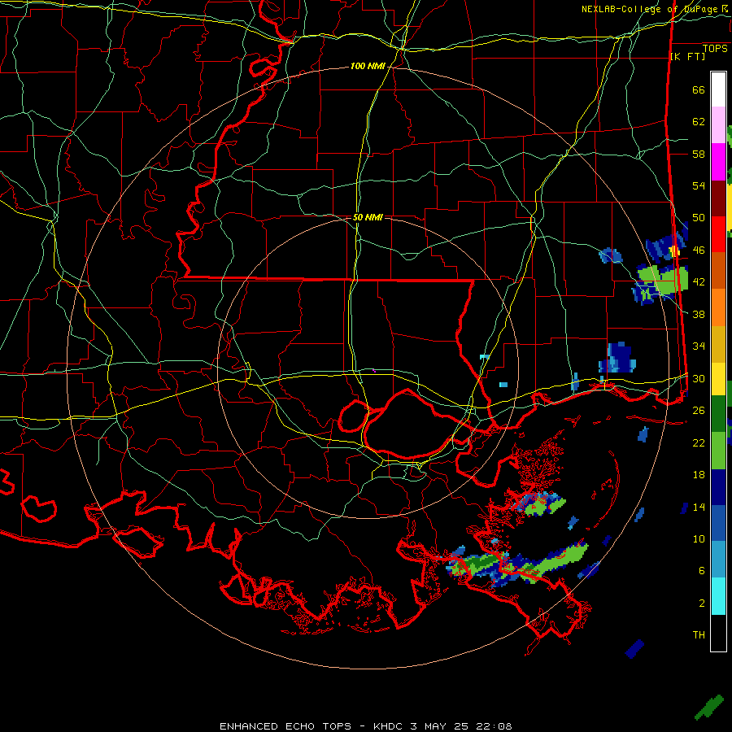The height and width of the screenshot is (732, 732).
Task: Pick the dark red (maroon) legend swatch
Action: [718, 198]
